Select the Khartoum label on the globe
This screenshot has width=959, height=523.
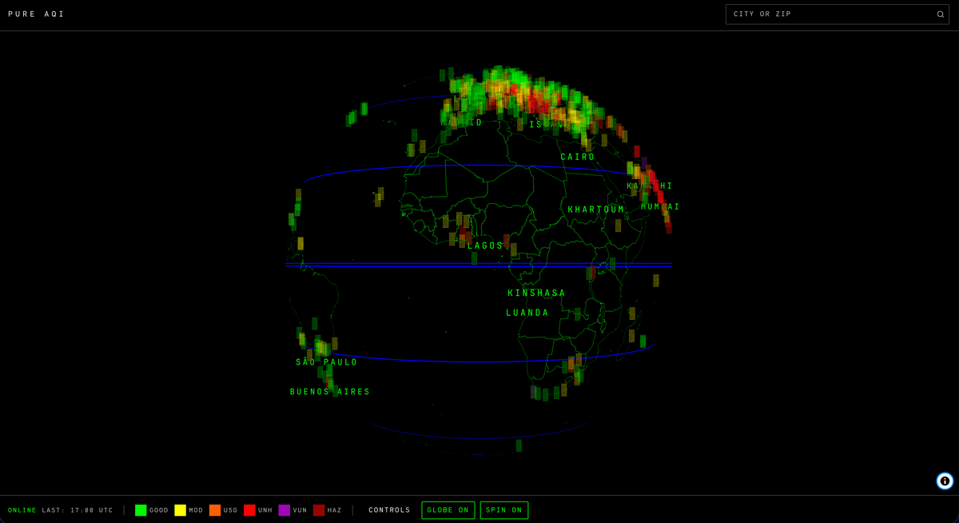tap(596, 210)
